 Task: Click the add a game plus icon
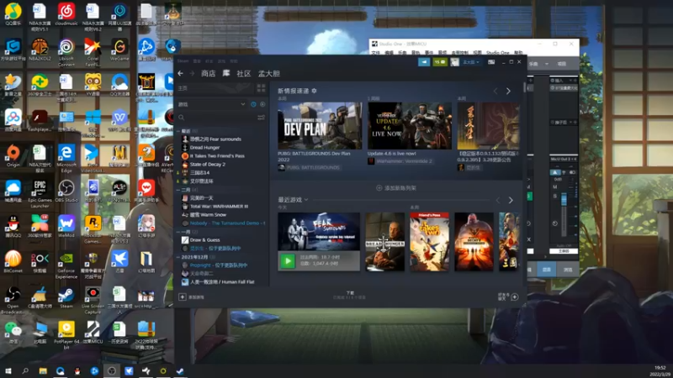click(183, 297)
